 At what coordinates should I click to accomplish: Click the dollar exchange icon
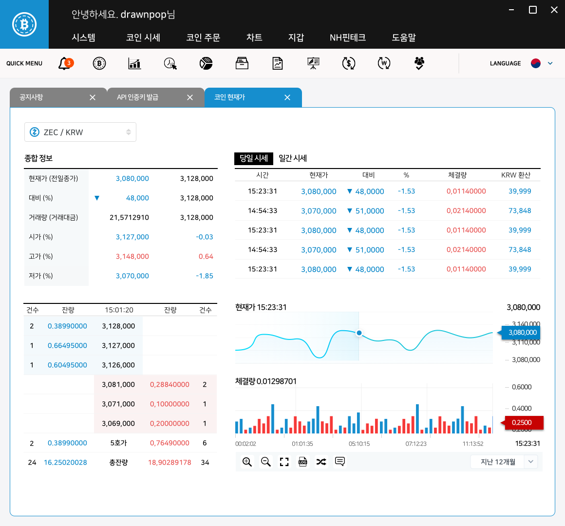point(349,63)
